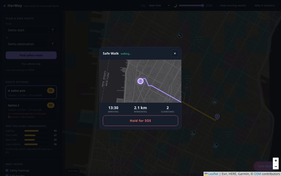The height and width of the screenshot is (176, 281).
Task: Toggle the Safety heatmap checkbox
Action: 7,170
